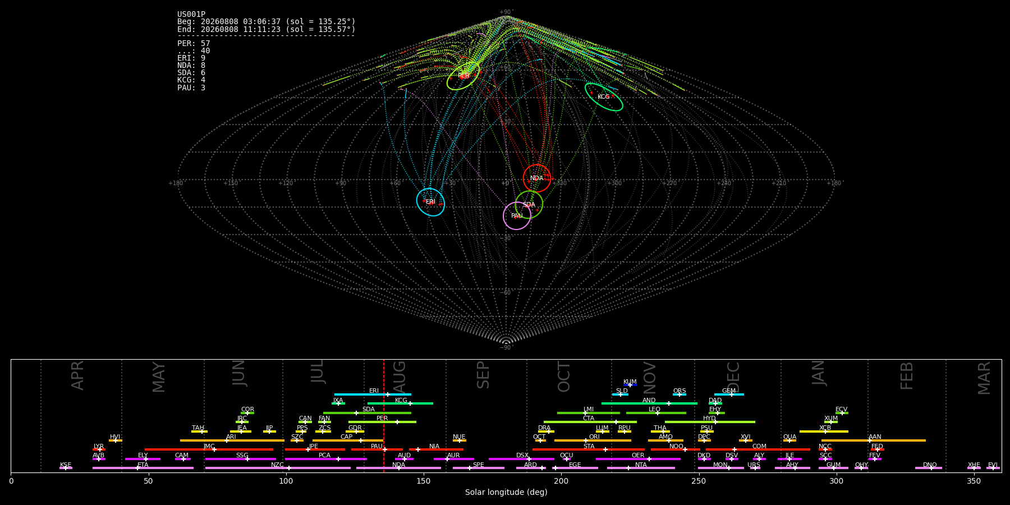Click the green AND shower bar
The width and height of the screenshot is (1010, 505).
649,403
